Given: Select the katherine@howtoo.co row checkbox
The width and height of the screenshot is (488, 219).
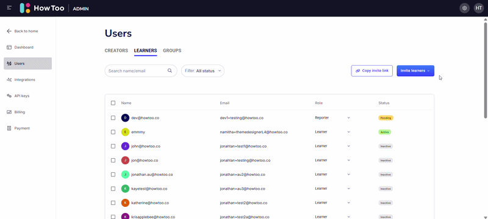Looking at the screenshot, I should (x=113, y=203).
